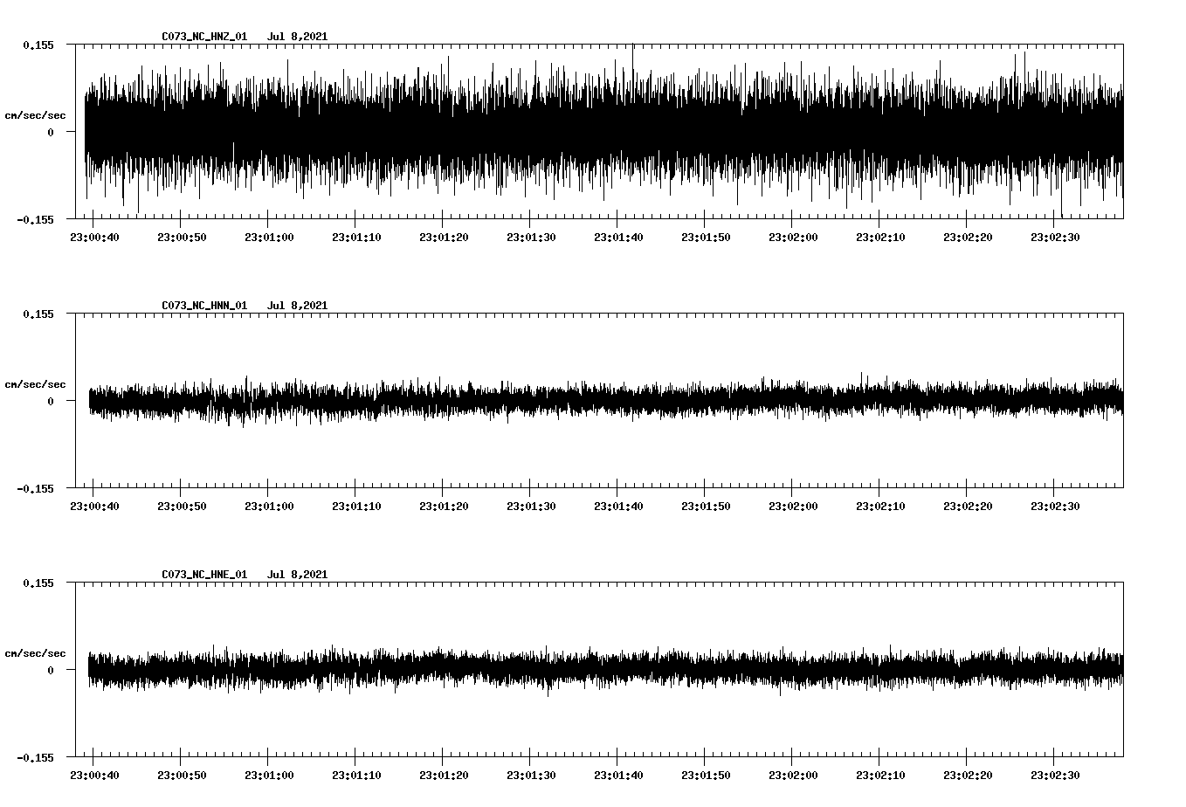Click the 23:02:00 time label under HNZ plot

(x=793, y=238)
